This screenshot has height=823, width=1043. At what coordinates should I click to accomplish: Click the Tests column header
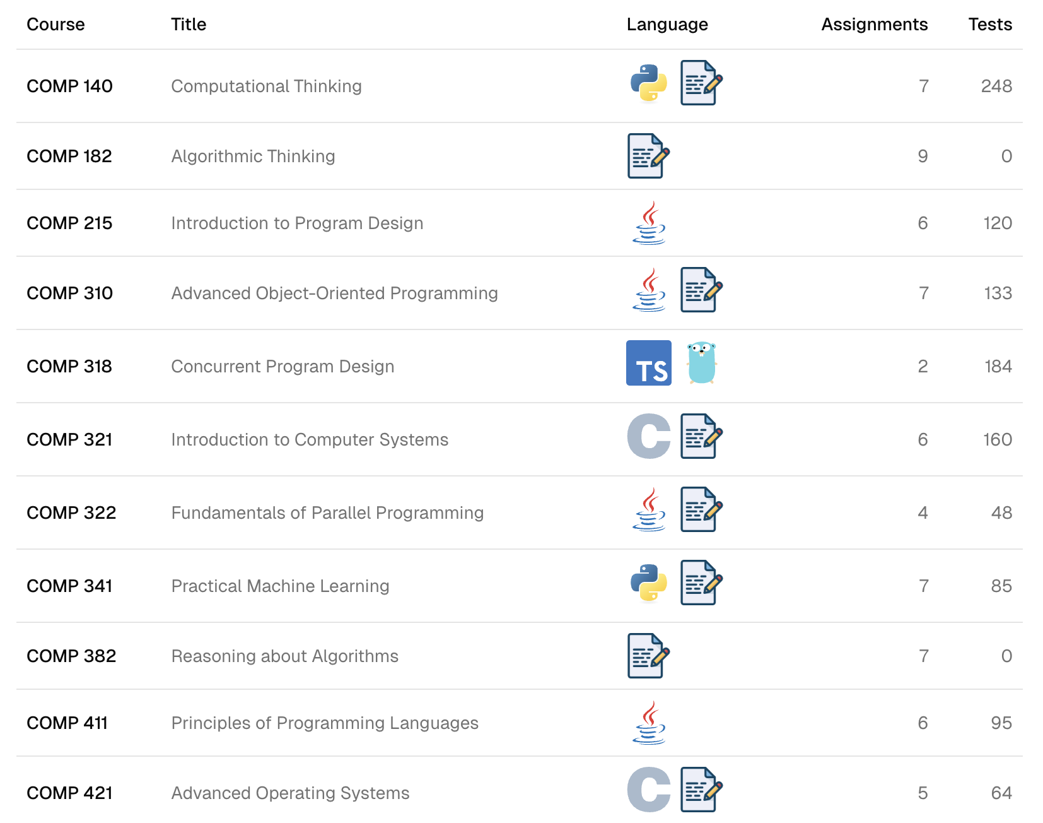tap(990, 25)
